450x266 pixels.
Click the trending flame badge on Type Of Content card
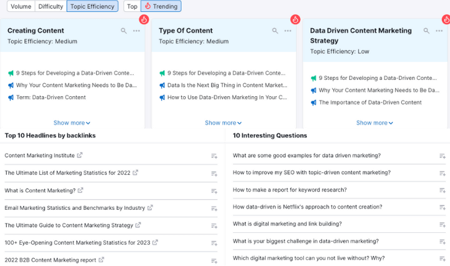[x=295, y=19]
